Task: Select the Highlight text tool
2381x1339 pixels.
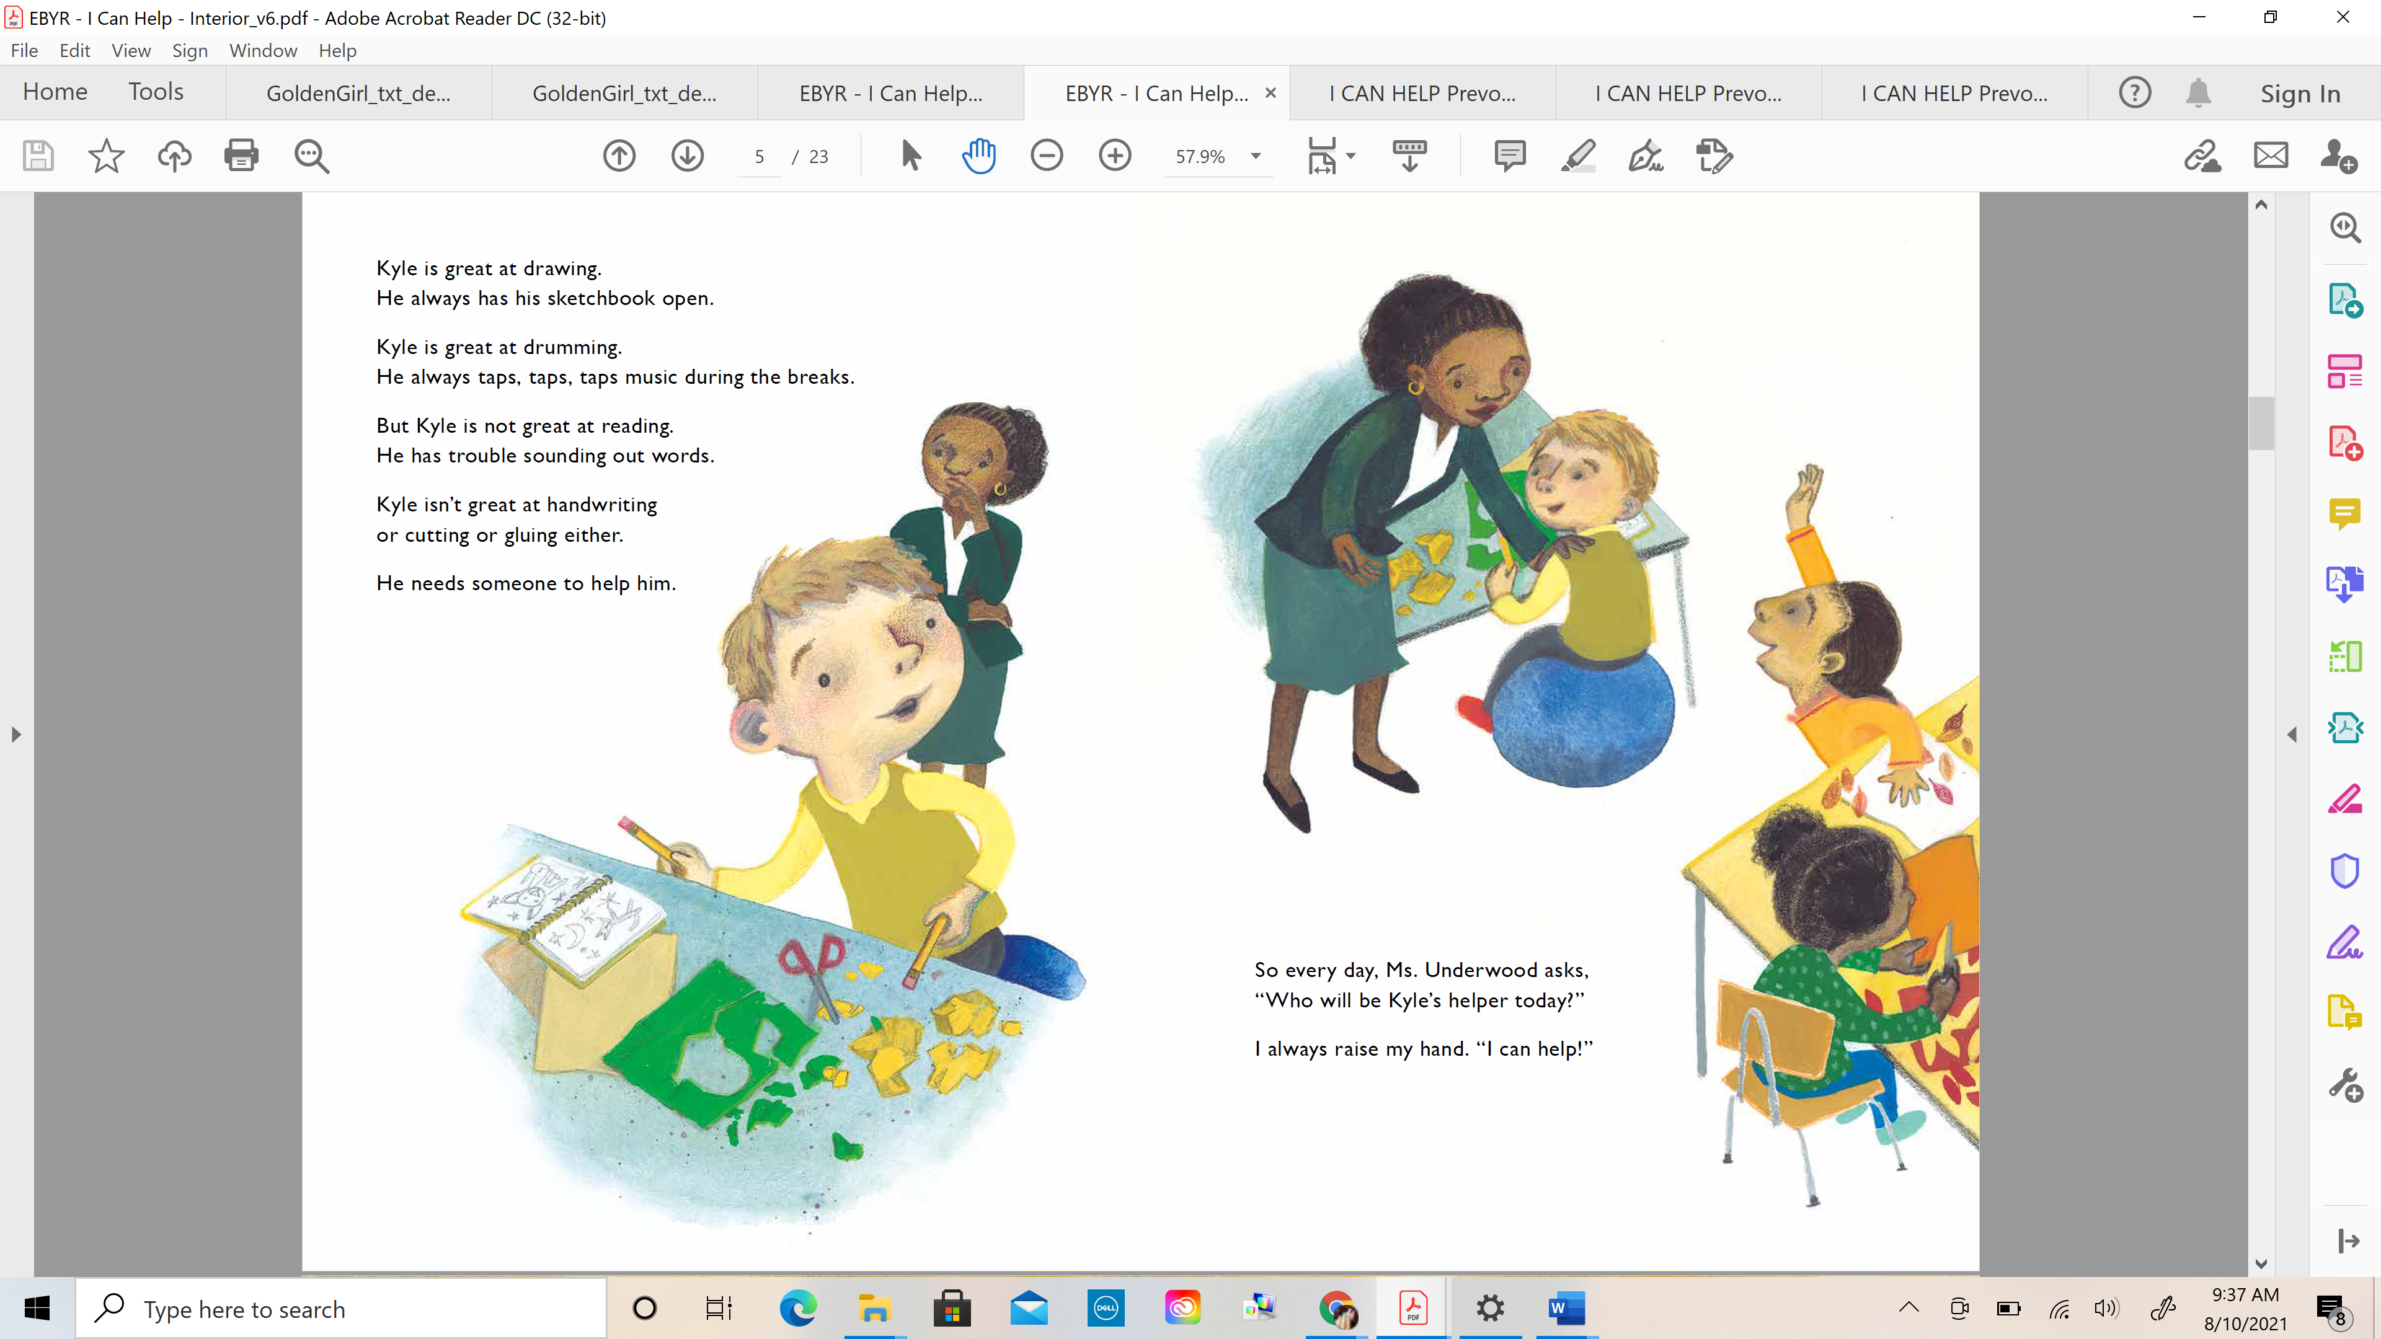Action: click(1578, 155)
